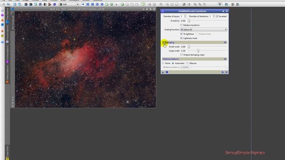Screen dimensions: 285x160
Task: Click the Number of iterations value field
Action: pos(211,16)
